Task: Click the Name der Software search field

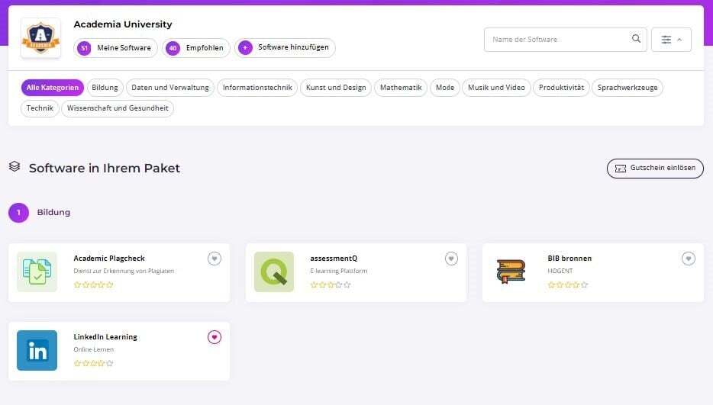Action: [x=557, y=40]
